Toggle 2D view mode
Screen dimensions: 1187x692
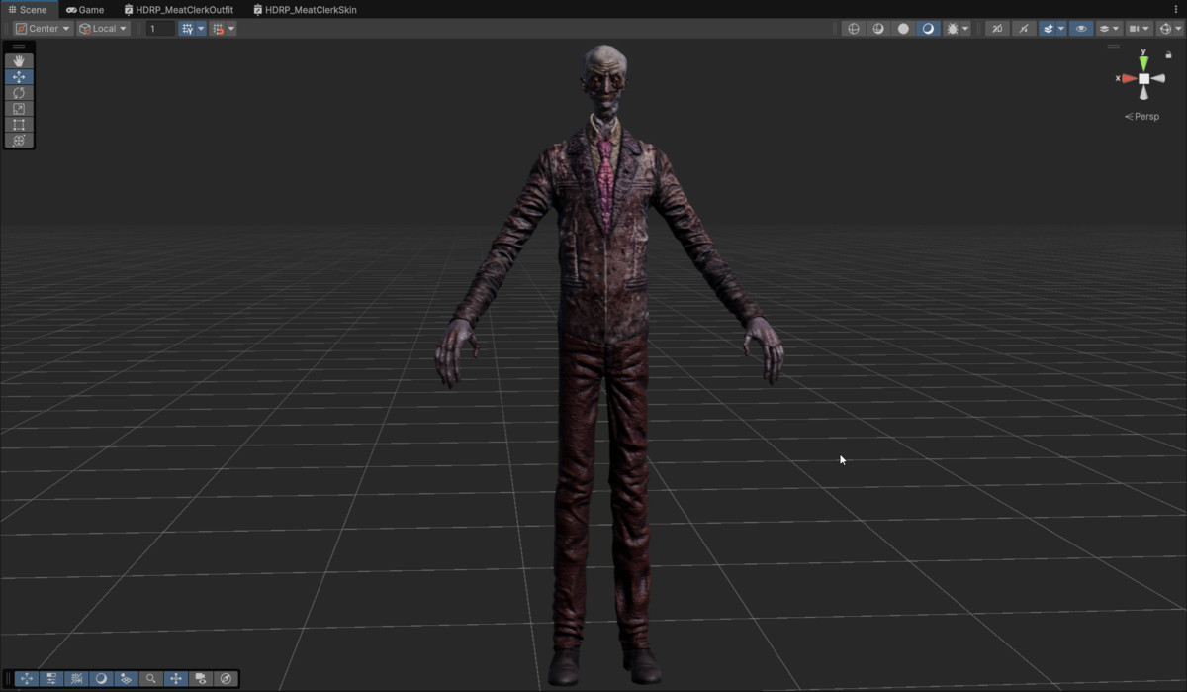pos(997,29)
